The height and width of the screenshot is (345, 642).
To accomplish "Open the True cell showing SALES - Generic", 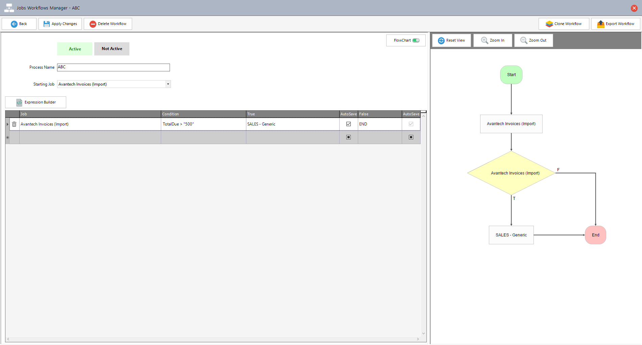I will 292,124.
